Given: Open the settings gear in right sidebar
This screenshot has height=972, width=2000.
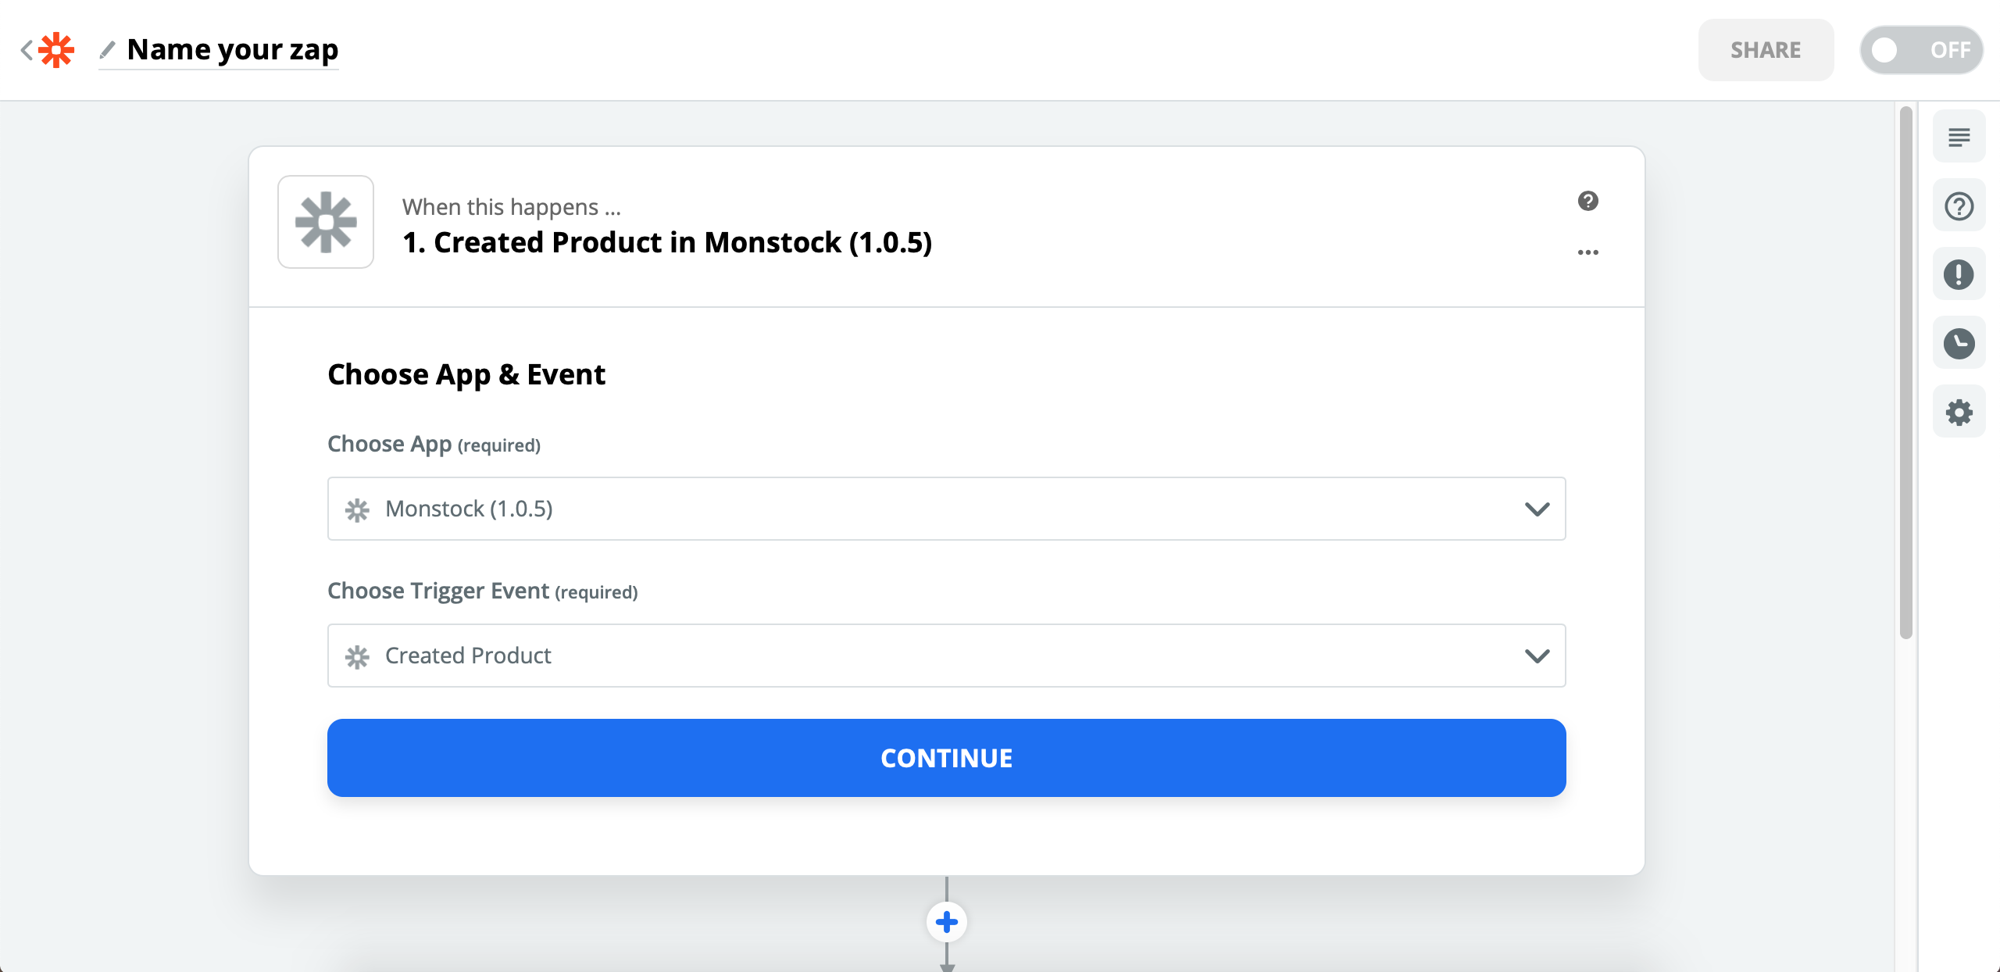Looking at the screenshot, I should tap(1959, 412).
